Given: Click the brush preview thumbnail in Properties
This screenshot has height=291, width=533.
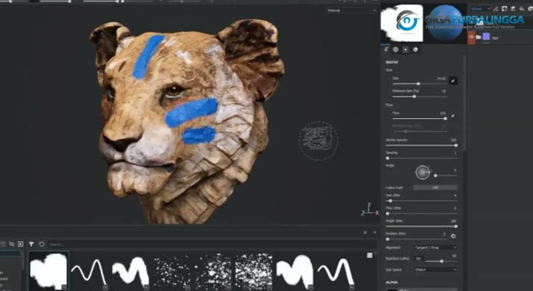Looking at the screenshot, I should pyautogui.click(x=401, y=23).
